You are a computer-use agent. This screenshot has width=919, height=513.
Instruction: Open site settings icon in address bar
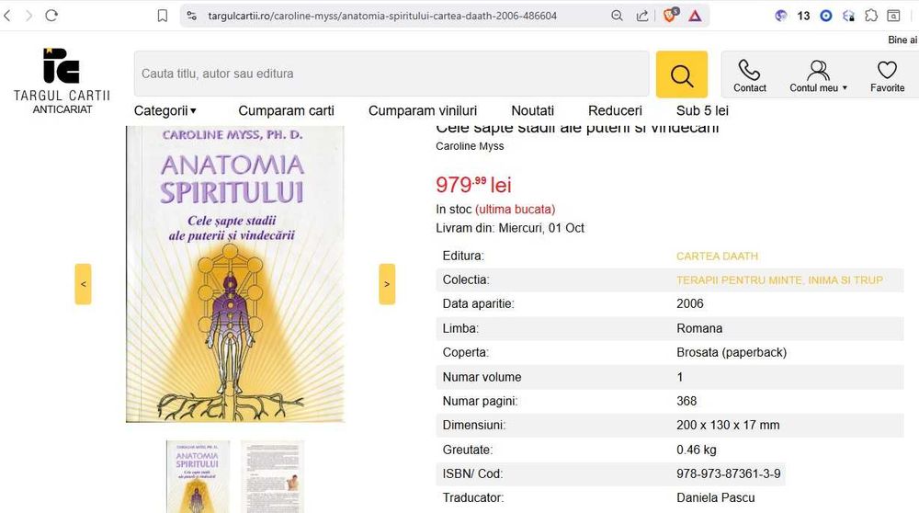pos(192,16)
